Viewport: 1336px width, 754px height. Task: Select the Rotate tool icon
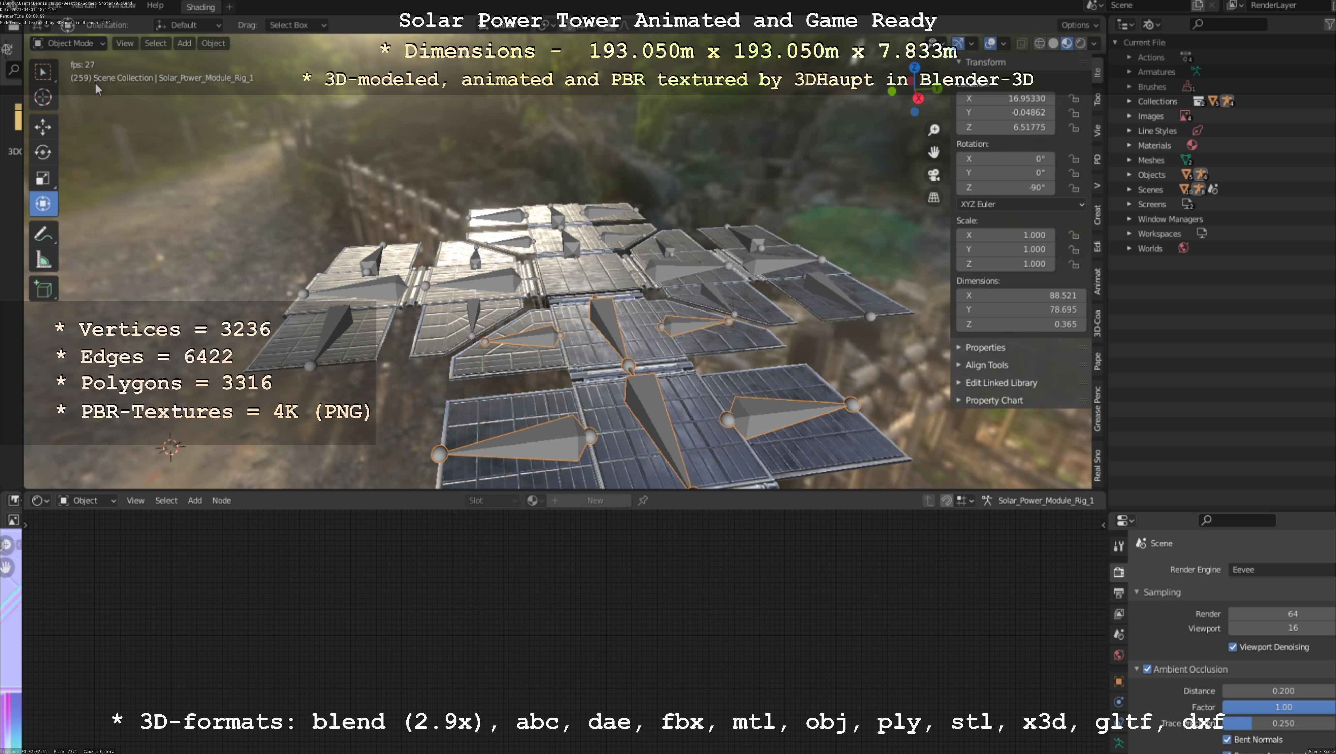43,152
